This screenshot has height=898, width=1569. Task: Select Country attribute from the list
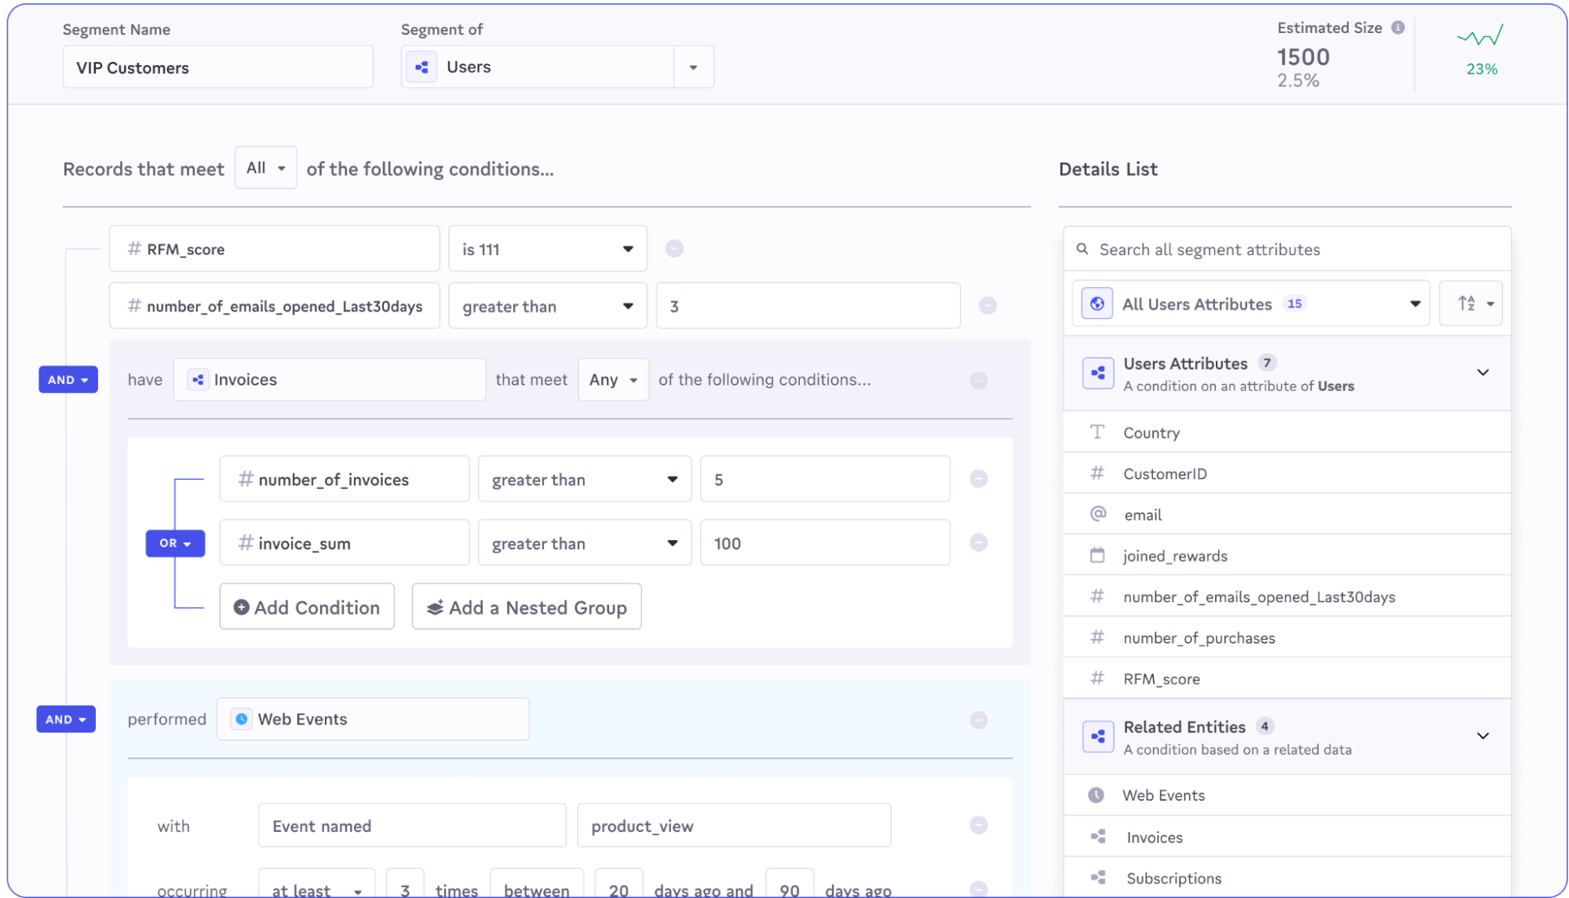tap(1151, 433)
